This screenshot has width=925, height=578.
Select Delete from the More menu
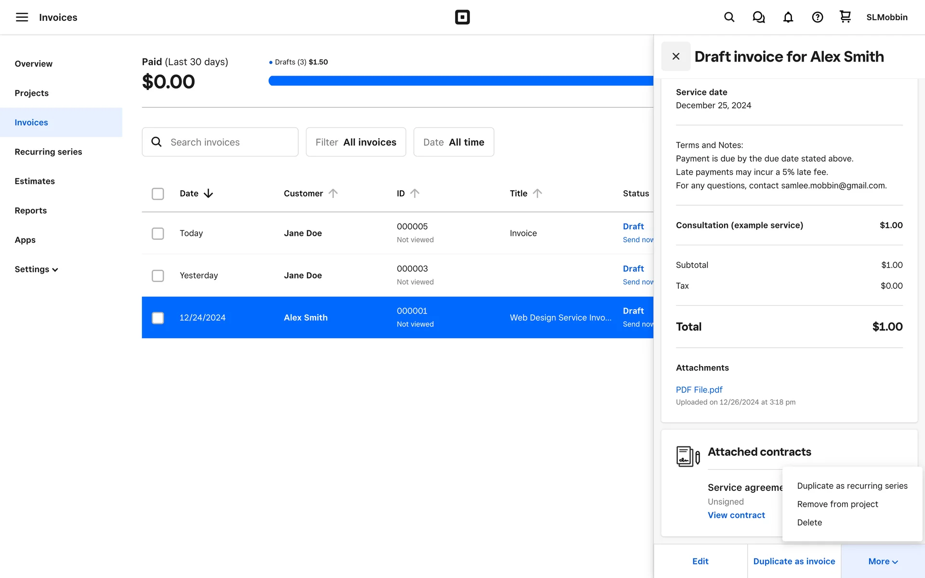pos(809,522)
